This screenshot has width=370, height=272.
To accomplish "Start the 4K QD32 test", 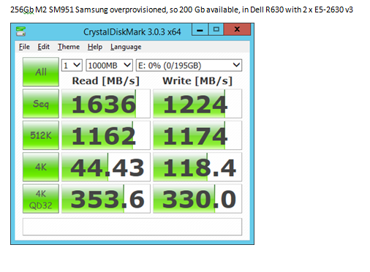I will [x=41, y=199].
